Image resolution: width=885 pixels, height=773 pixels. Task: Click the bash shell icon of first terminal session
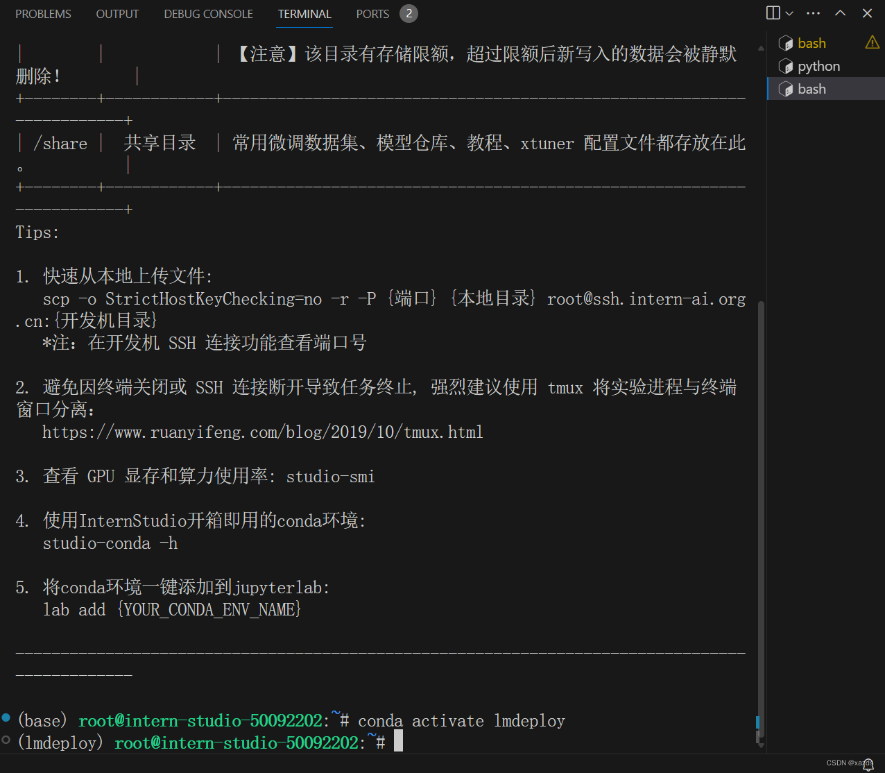(x=786, y=43)
